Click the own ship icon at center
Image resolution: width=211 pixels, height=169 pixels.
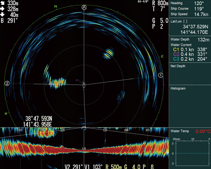click(x=84, y=85)
